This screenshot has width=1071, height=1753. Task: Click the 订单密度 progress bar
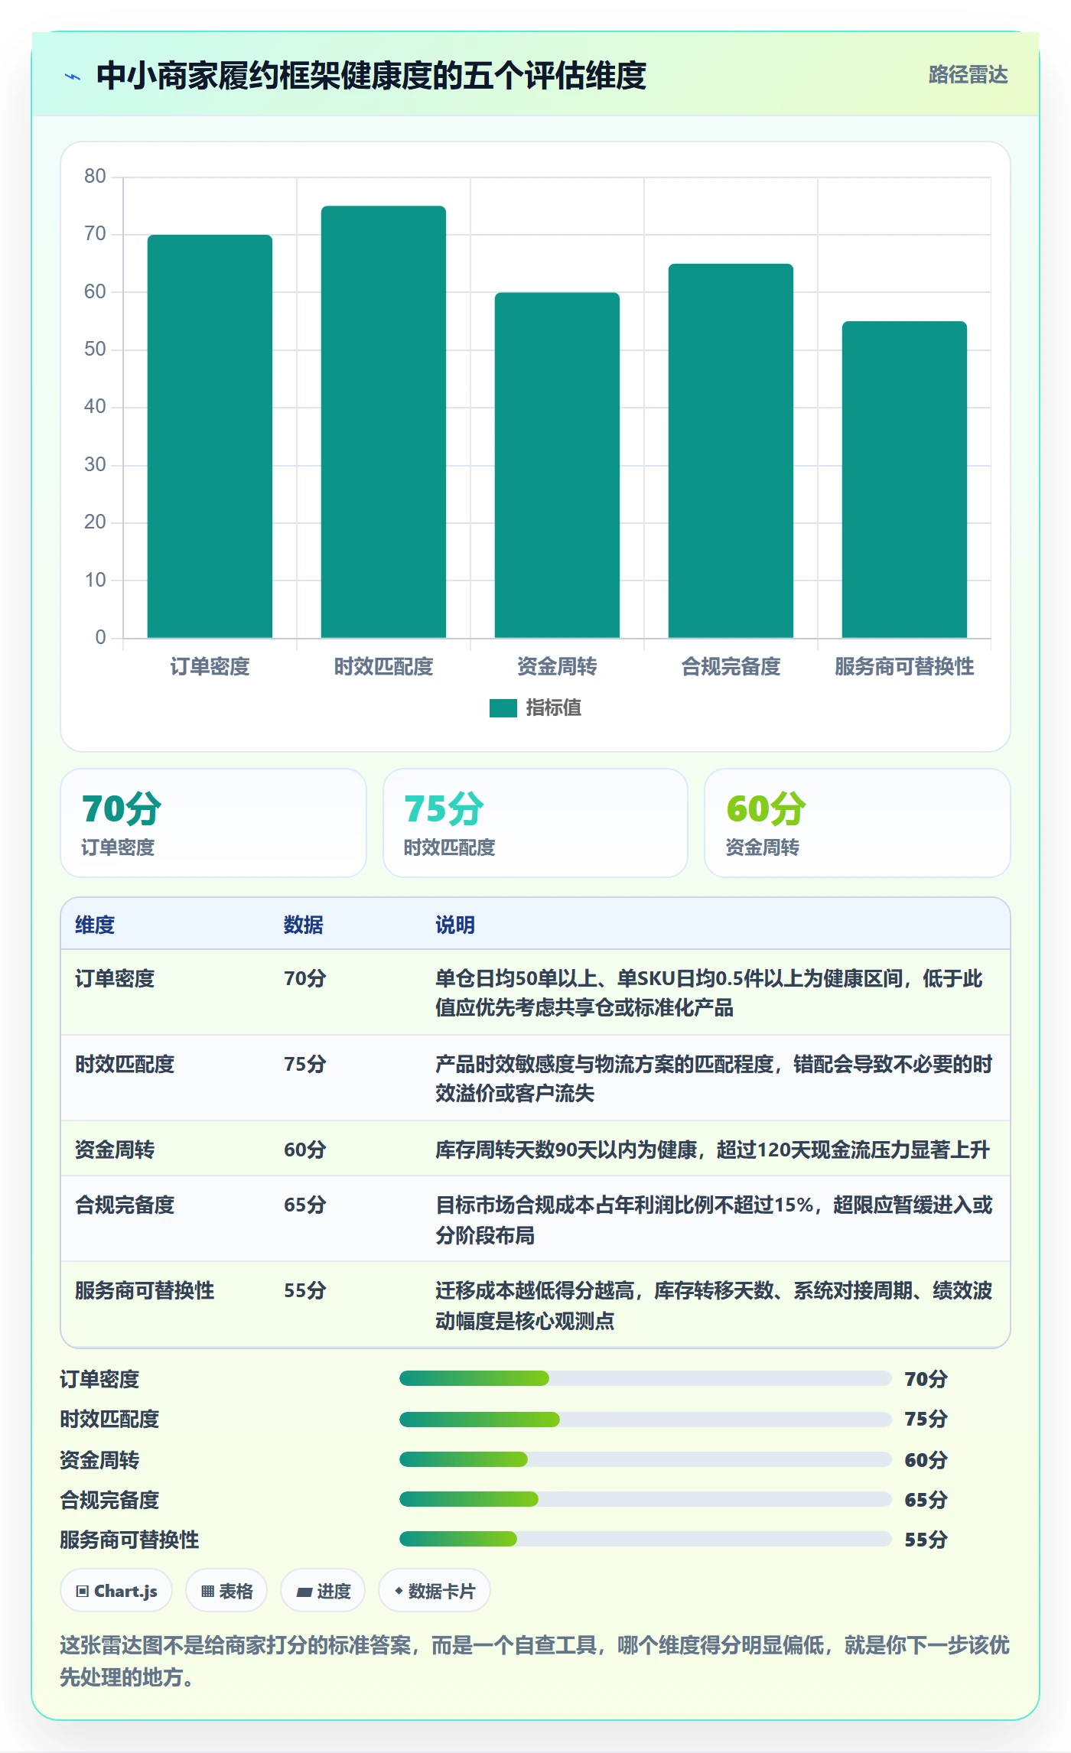pos(646,1378)
